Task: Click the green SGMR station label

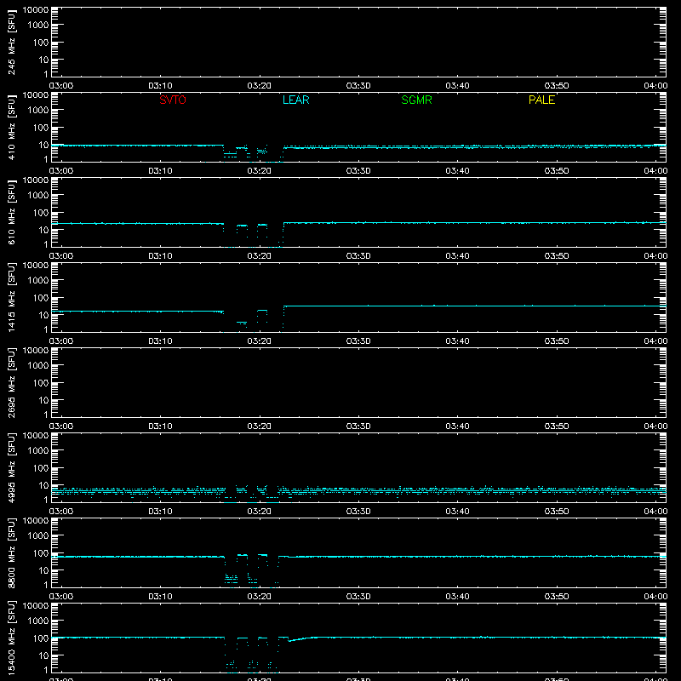Action: coord(416,100)
